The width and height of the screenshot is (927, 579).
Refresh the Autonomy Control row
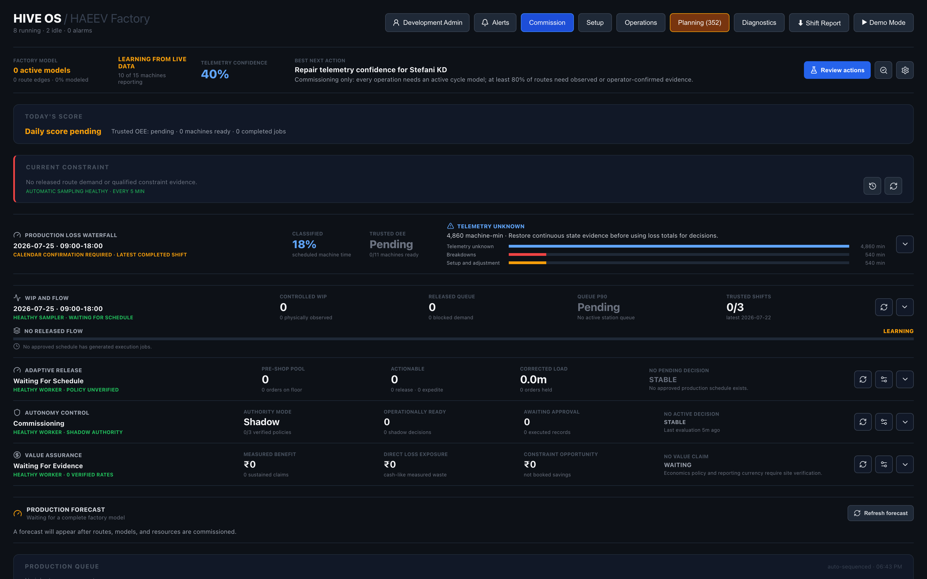coord(863,422)
